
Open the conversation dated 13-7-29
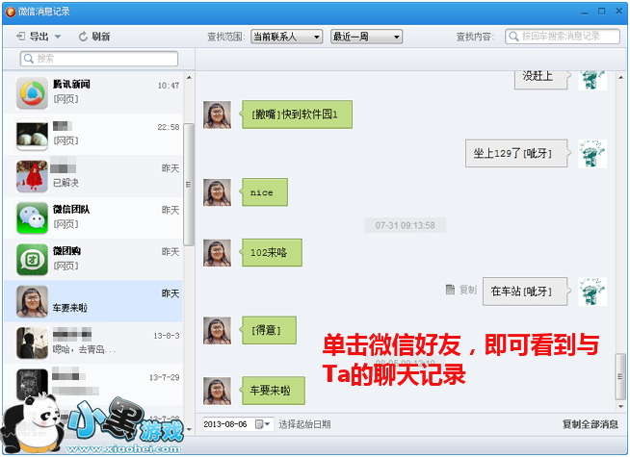tap(93, 385)
